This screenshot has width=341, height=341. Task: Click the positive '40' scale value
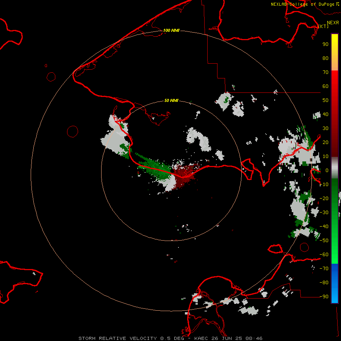coord(325,114)
